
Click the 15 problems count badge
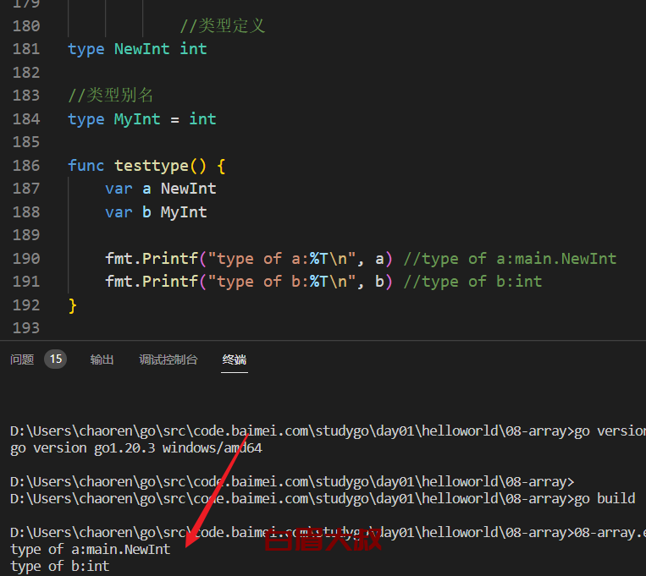click(x=56, y=359)
